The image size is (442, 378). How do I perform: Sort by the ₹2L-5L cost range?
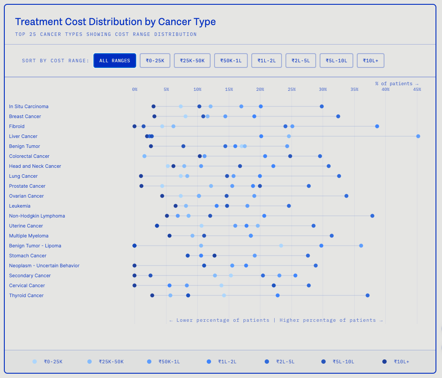[x=301, y=61]
